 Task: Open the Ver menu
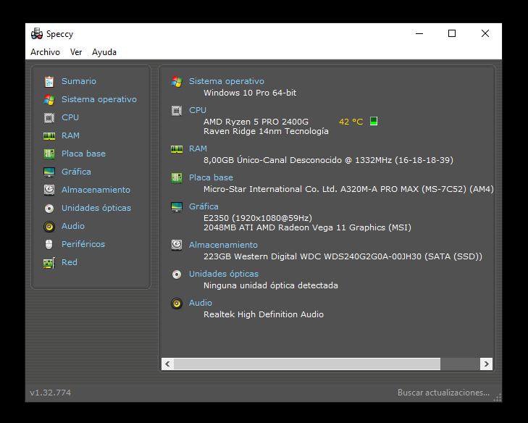pyautogui.click(x=76, y=52)
